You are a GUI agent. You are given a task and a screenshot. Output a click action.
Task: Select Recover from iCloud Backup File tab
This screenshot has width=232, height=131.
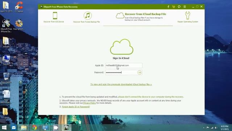click(141, 17)
